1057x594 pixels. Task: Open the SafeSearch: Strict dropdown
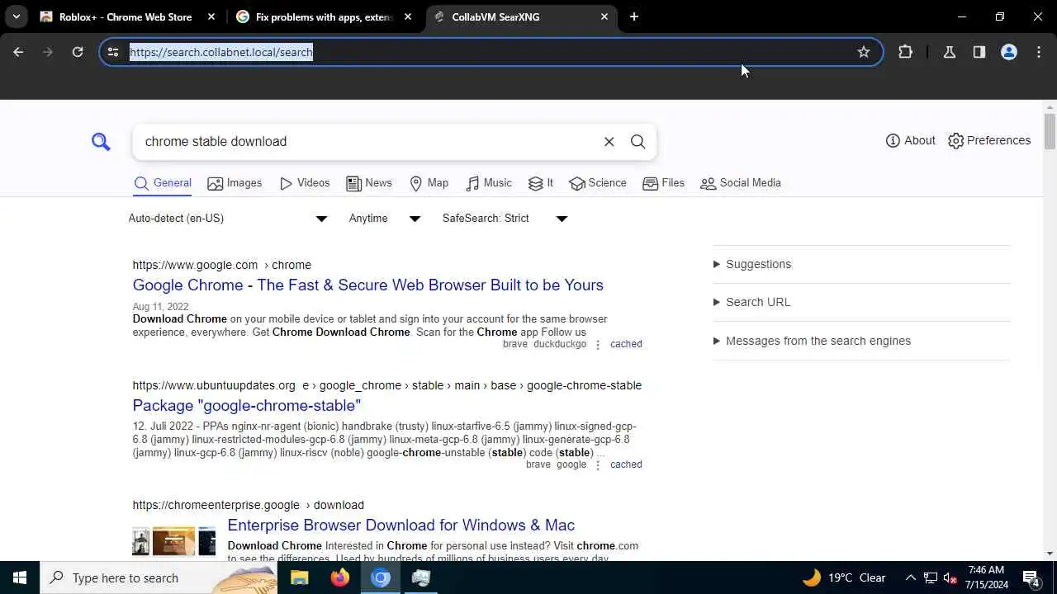pyautogui.click(x=505, y=219)
